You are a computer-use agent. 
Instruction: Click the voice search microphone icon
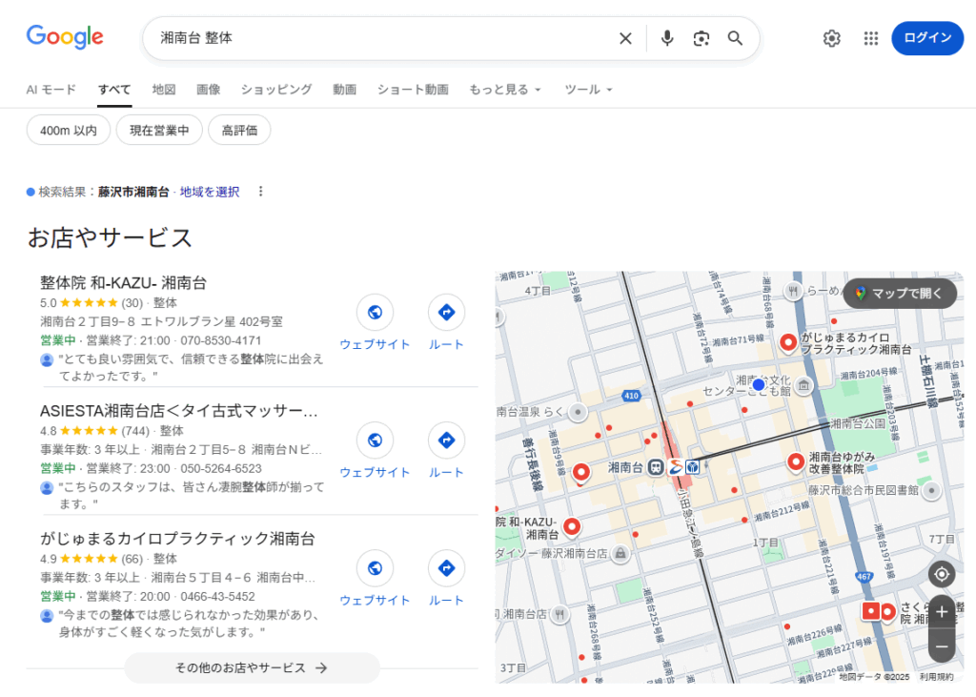[x=667, y=38]
